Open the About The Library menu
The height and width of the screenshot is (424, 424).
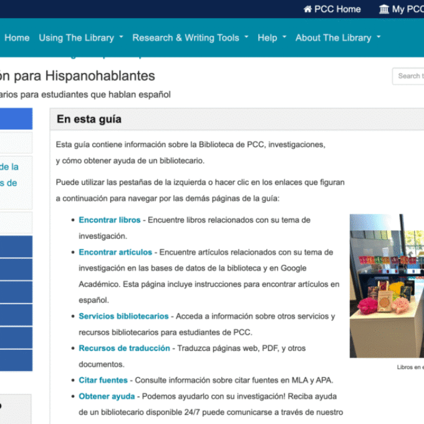[x=333, y=37]
